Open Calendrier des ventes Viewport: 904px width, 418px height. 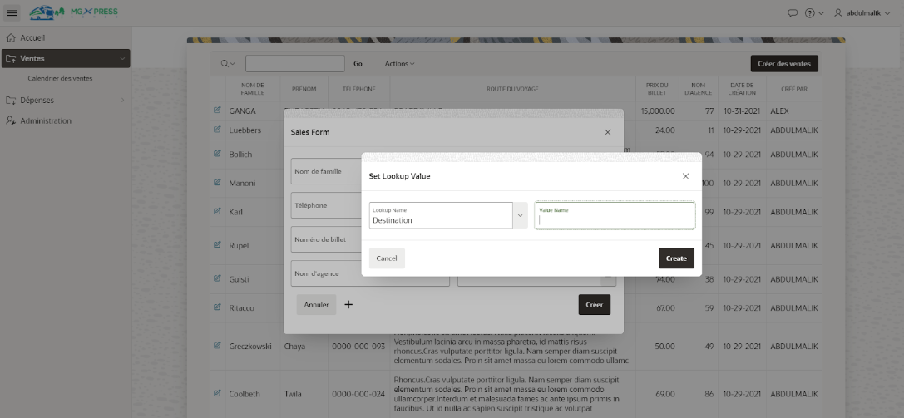[x=60, y=78]
